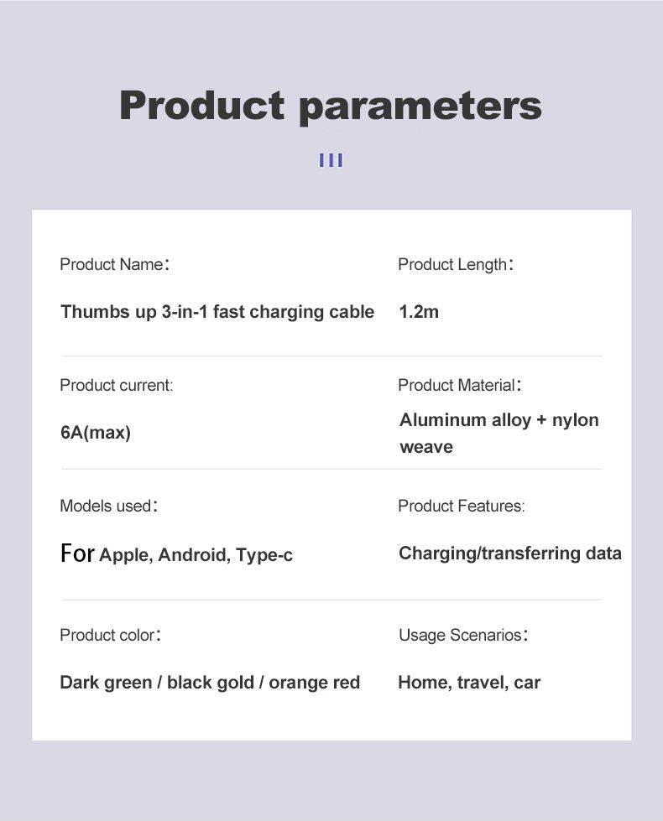Select the "Product current" label

pos(116,386)
